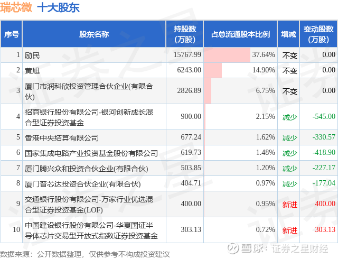Click the 数据来源 disclaimer footer text
Image resolution: width=338 pixels, height=259 pixels.
84,254
